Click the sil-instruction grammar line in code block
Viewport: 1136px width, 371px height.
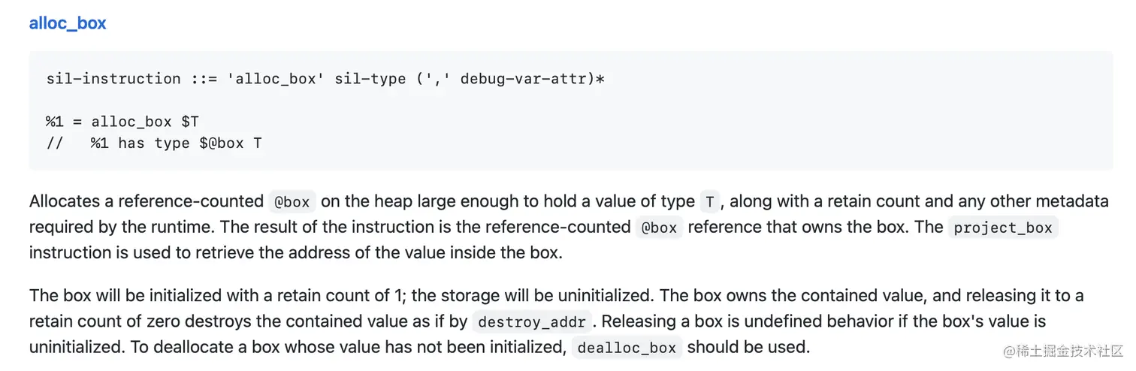pyautogui.click(x=325, y=78)
